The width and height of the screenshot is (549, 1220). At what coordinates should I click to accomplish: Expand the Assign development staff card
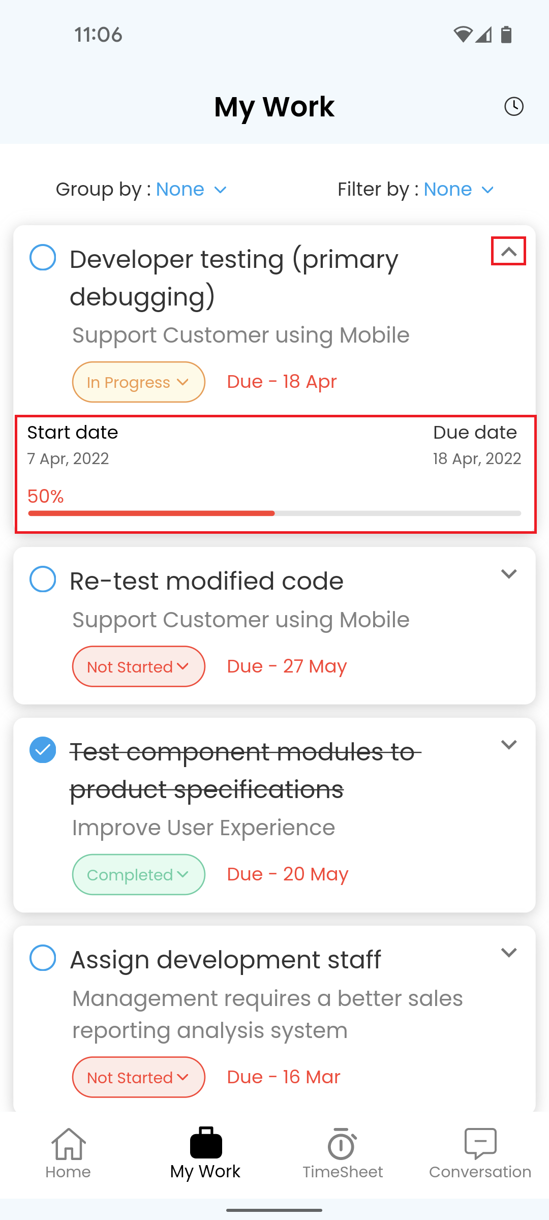pyautogui.click(x=509, y=952)
